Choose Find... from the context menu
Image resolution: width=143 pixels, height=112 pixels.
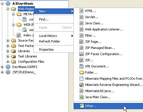54,19
